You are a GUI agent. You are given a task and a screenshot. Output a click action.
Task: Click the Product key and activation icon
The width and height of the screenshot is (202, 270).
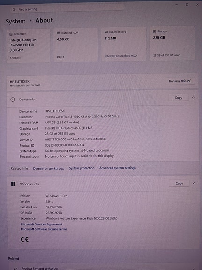pos(15,269)
